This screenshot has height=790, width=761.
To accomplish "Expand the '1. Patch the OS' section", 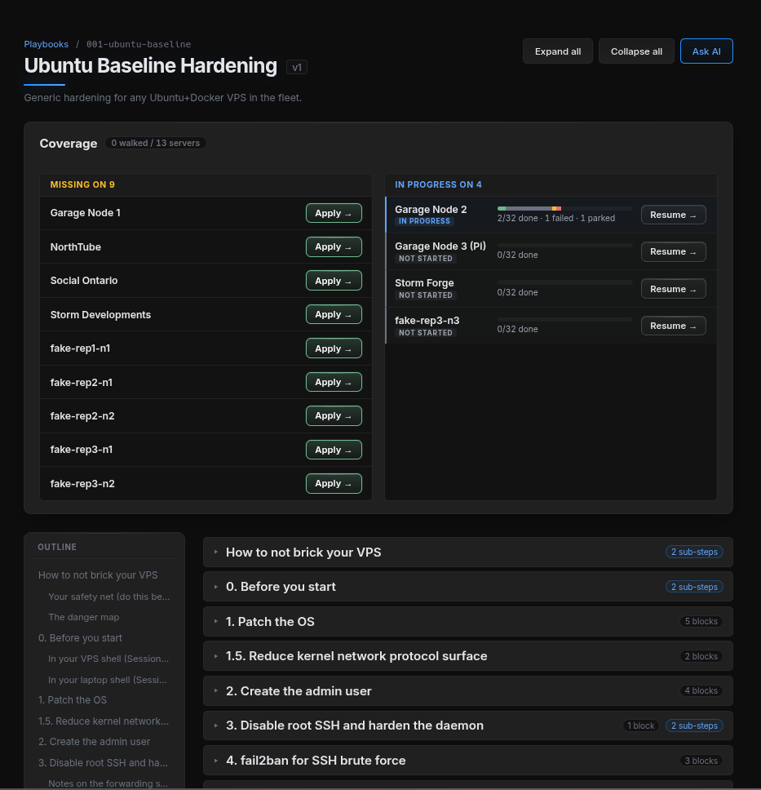I will pos(468,622).
